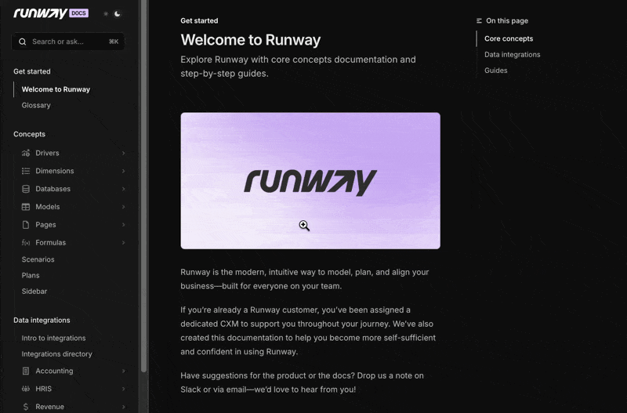Click the Get started breadcrumb label
Screen dimensions: 627x413
click(199, 21)
